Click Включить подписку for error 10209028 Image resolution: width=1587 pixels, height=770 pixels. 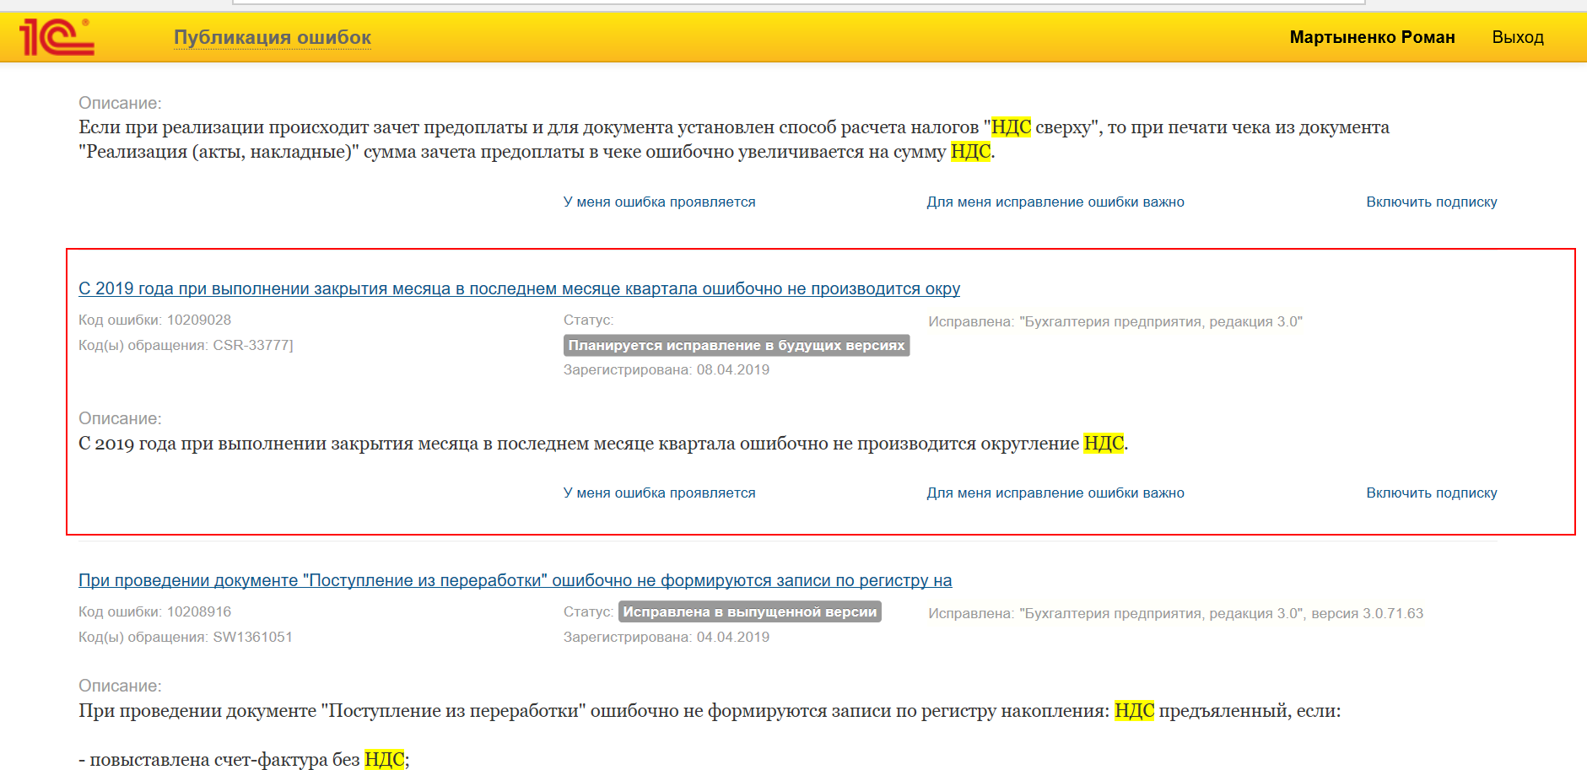(x=1432, y=493)
